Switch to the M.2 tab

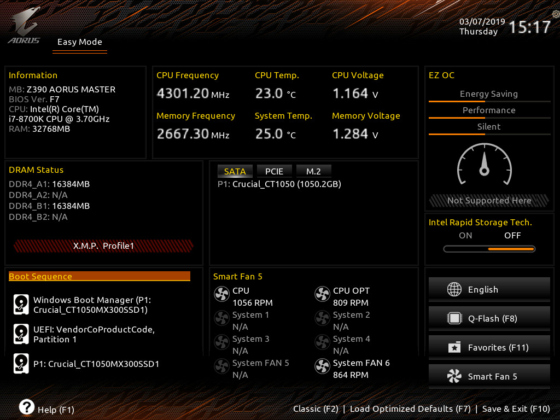(x=313, y=171)
